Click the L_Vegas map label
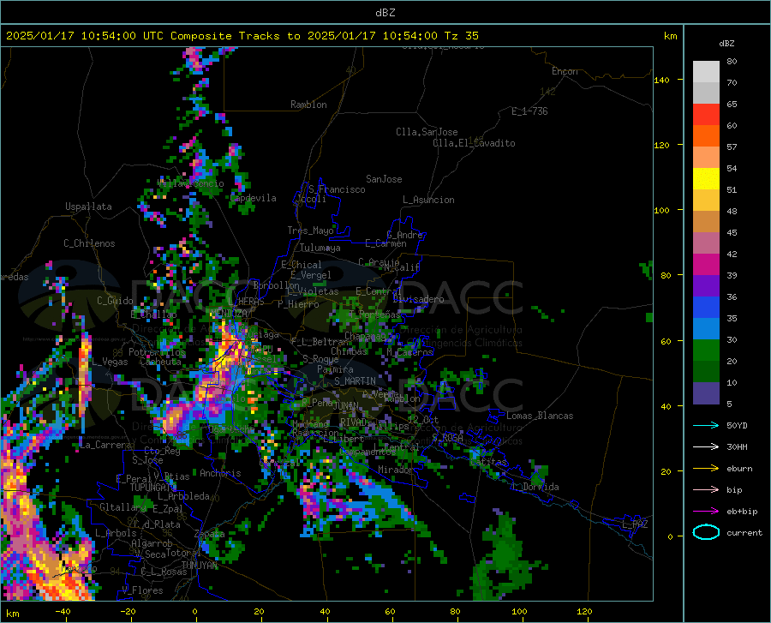 point(110,362)
